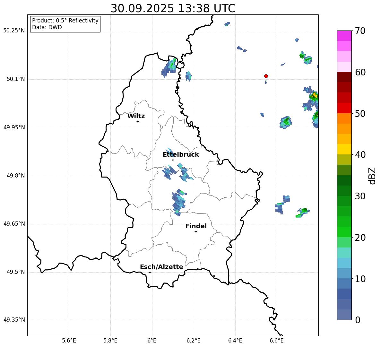380x347 pixels.
Task: Click the 6°E longitude label
Action: pyautogui.click(x=152, y=341)
